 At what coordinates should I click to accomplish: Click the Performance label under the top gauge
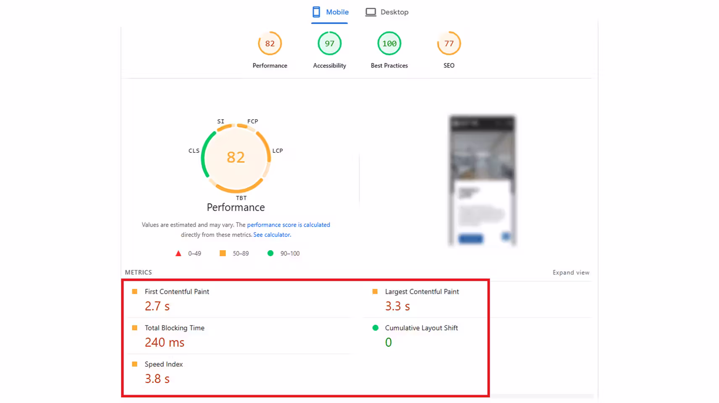point(270,65)
